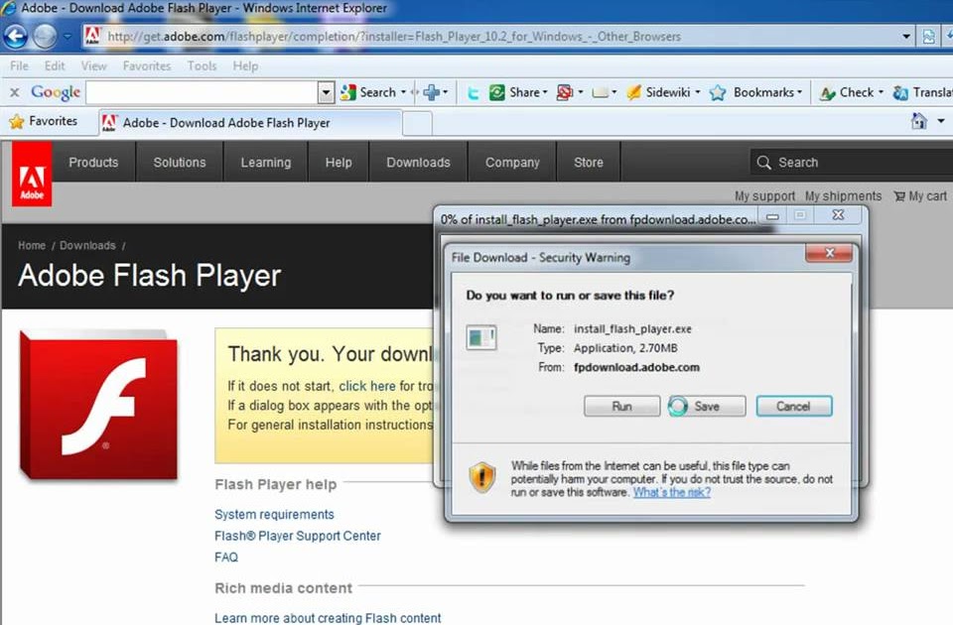Click the red PDF-style toolbar icon
Viewport: 953px width, 625px height.
click(565, 92)
